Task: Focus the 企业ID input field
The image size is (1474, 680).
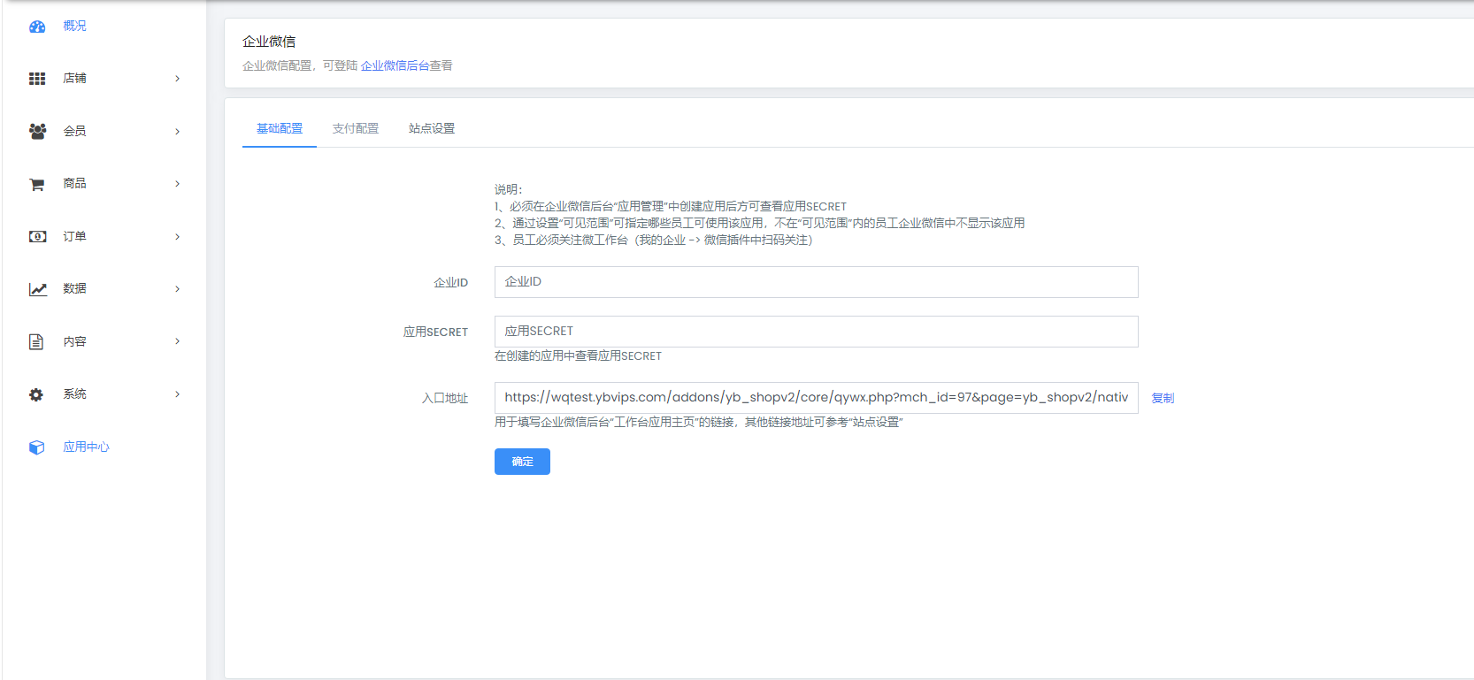Action: [x=816, y=282]
